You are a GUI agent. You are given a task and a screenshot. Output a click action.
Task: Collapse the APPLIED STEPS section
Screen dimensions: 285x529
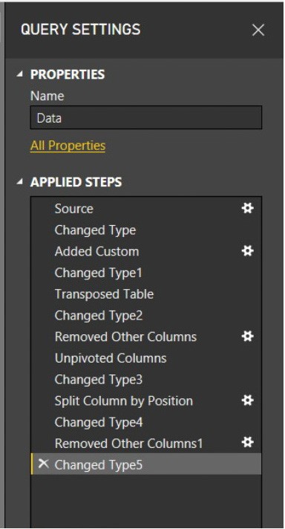[x=20, y=182]
